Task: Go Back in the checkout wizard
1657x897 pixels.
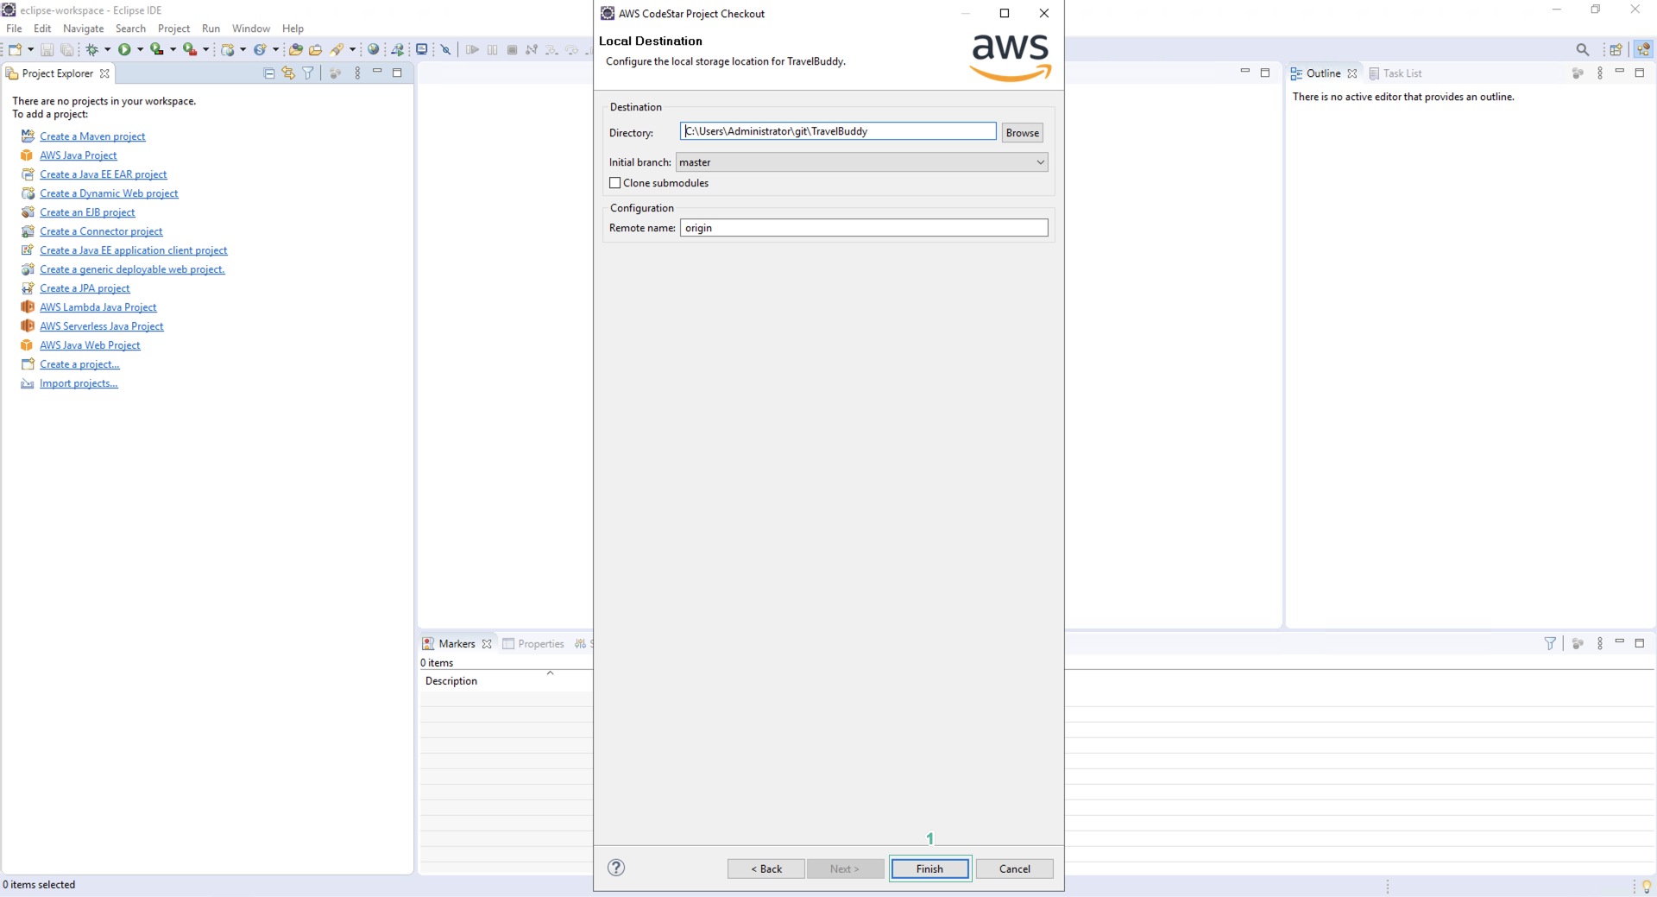Action: 765,869
